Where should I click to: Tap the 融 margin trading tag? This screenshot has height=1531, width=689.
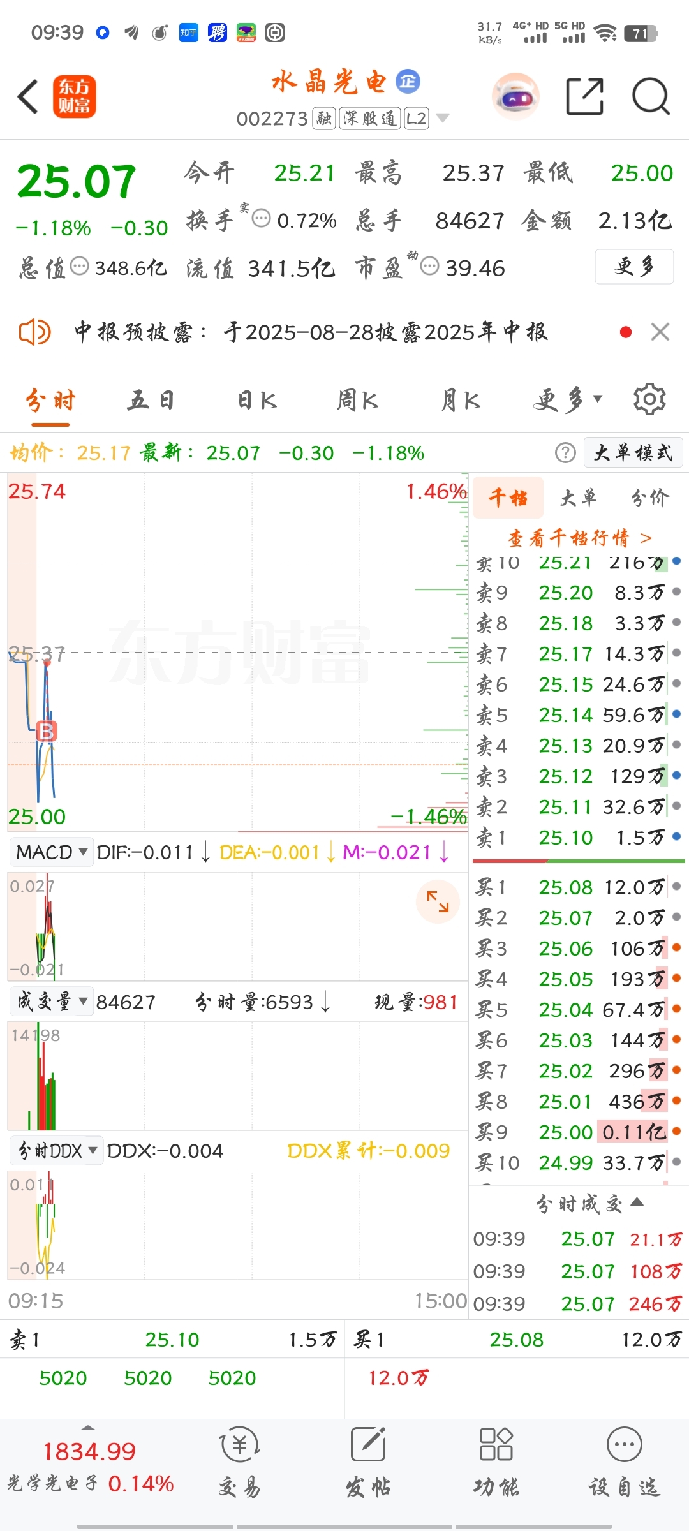[x=324, y=119]
